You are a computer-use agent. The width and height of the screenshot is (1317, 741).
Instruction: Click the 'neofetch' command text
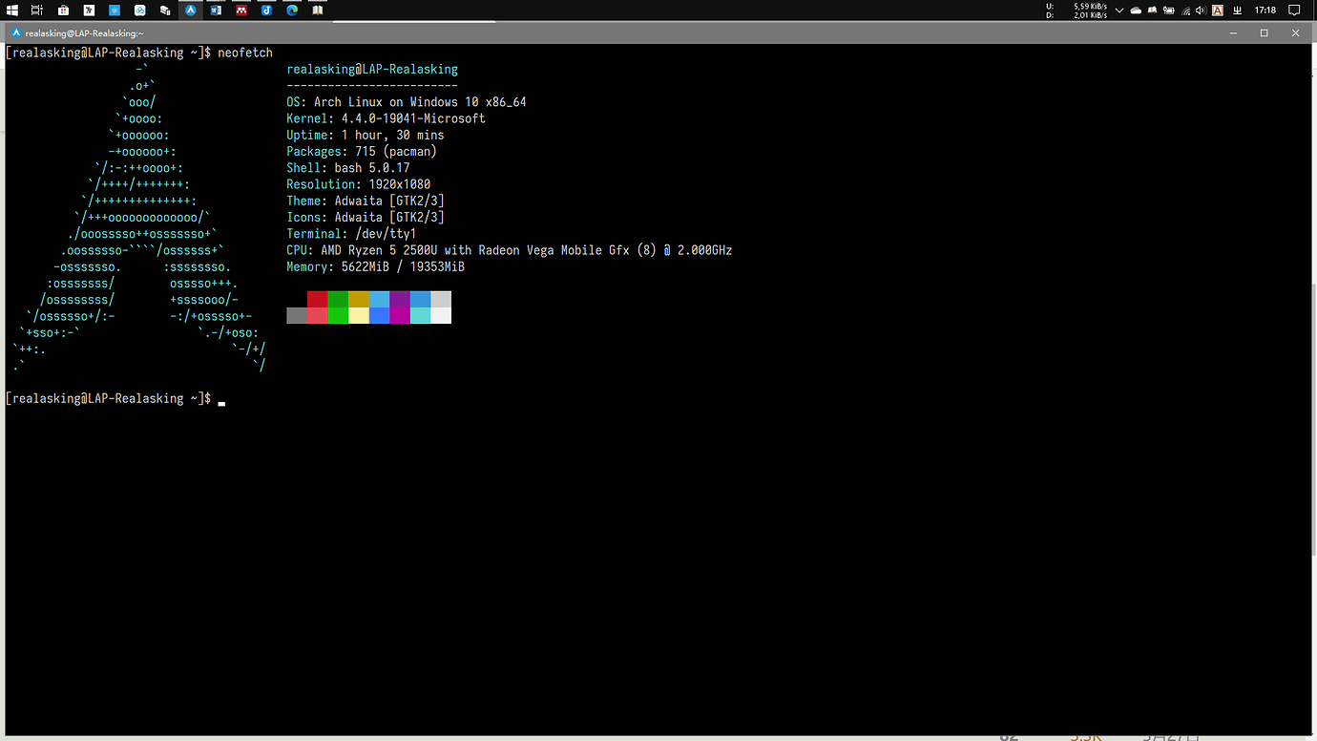click(x=245, y=53)
